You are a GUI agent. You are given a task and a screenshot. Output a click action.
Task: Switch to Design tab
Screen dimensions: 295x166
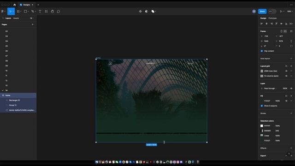(263, 18)
